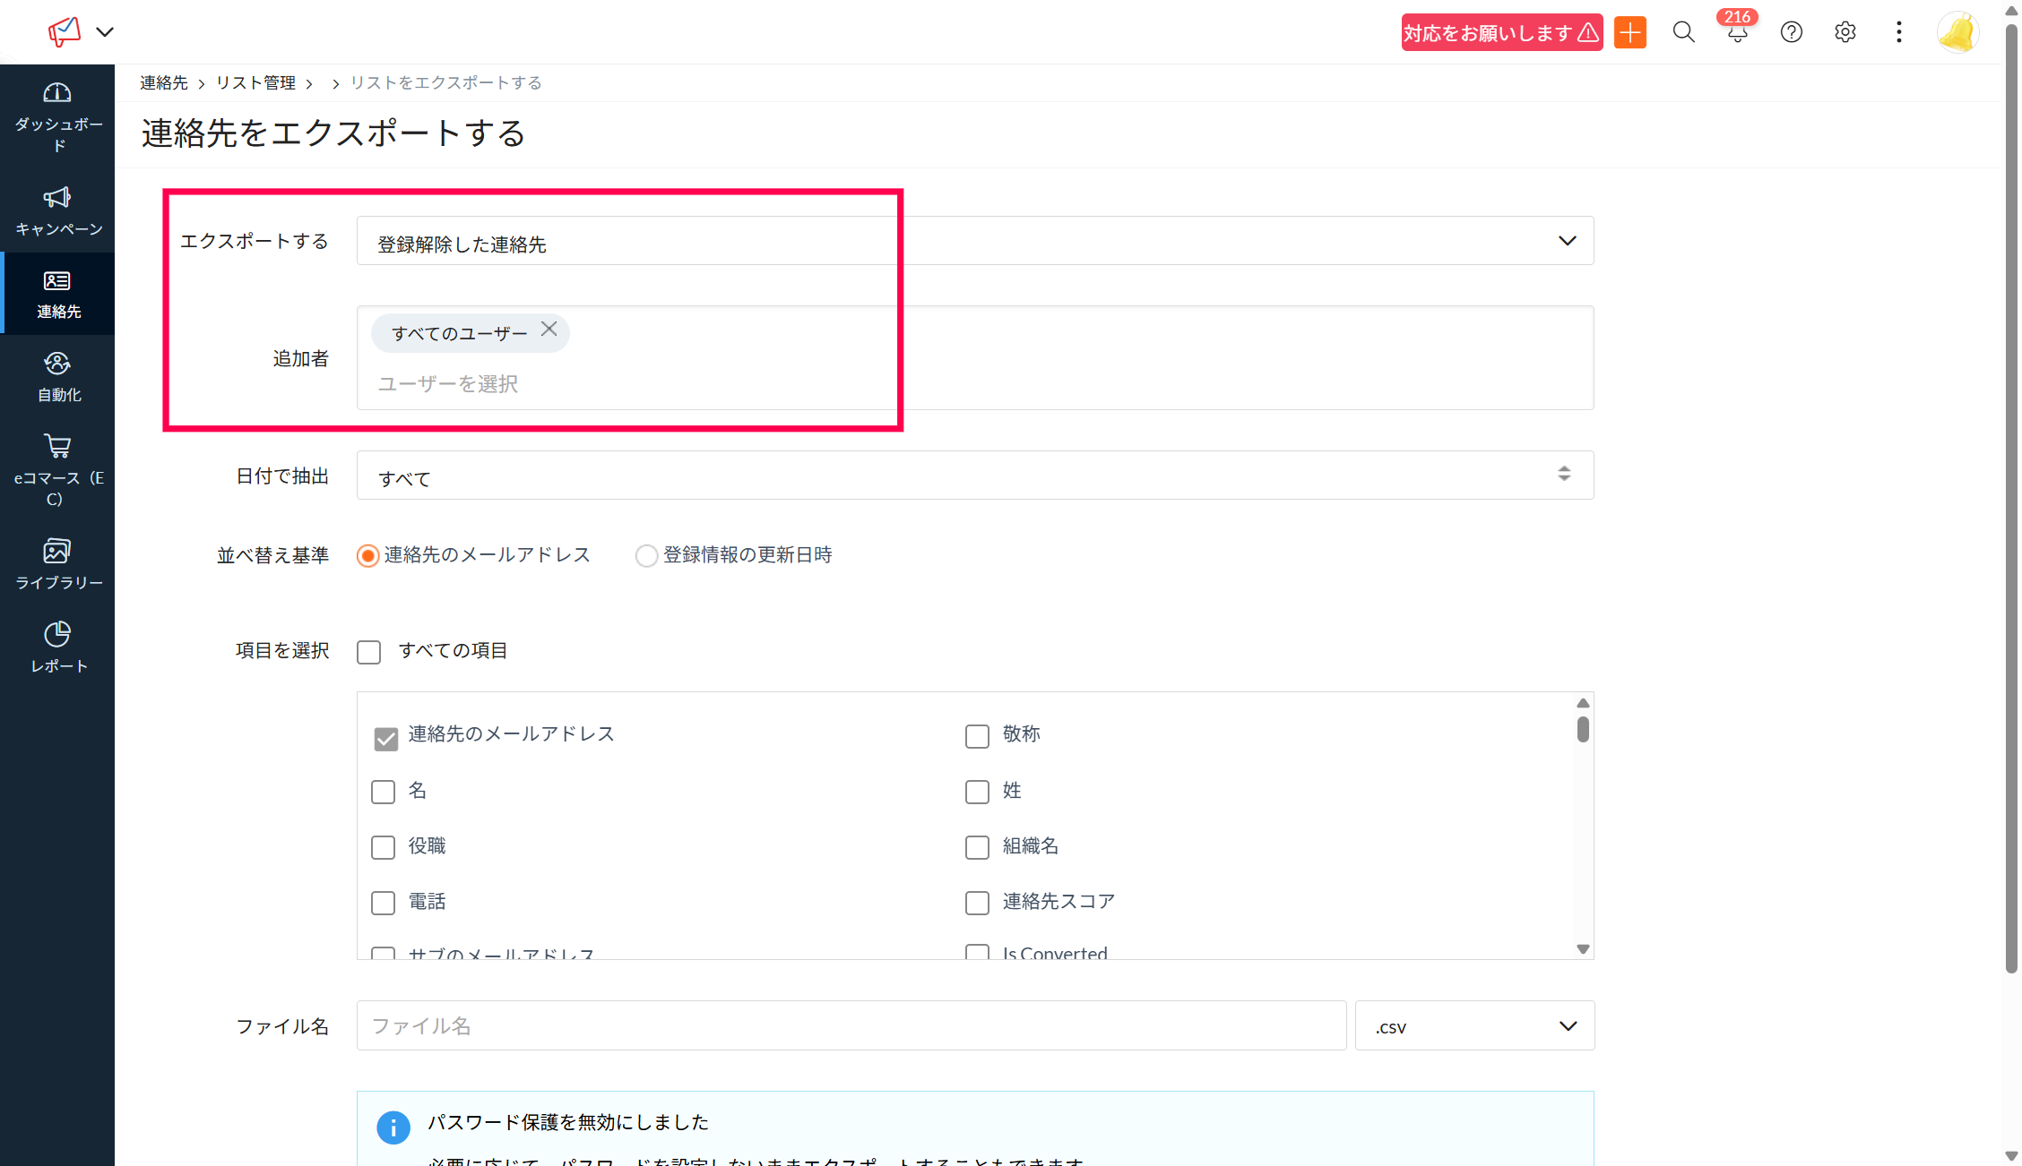Open the three-dot more options menu

tap(1898, 33)
